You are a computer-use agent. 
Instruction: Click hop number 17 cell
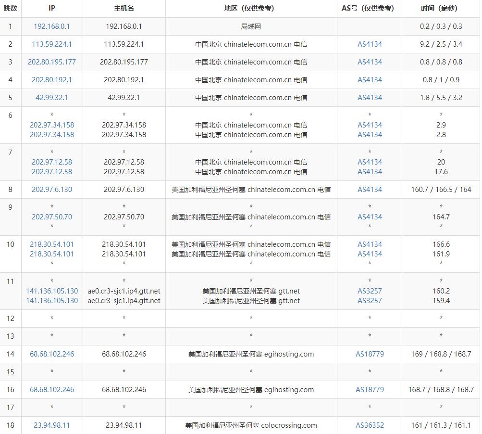[x=11, y=408]
